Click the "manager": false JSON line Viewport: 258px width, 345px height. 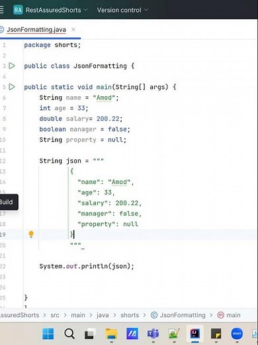click(109, 214)
